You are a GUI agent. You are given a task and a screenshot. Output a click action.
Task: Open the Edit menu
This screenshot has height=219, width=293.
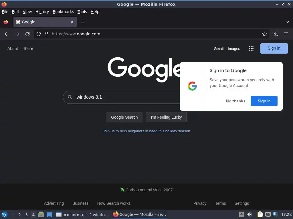click(x=15, y=12)
